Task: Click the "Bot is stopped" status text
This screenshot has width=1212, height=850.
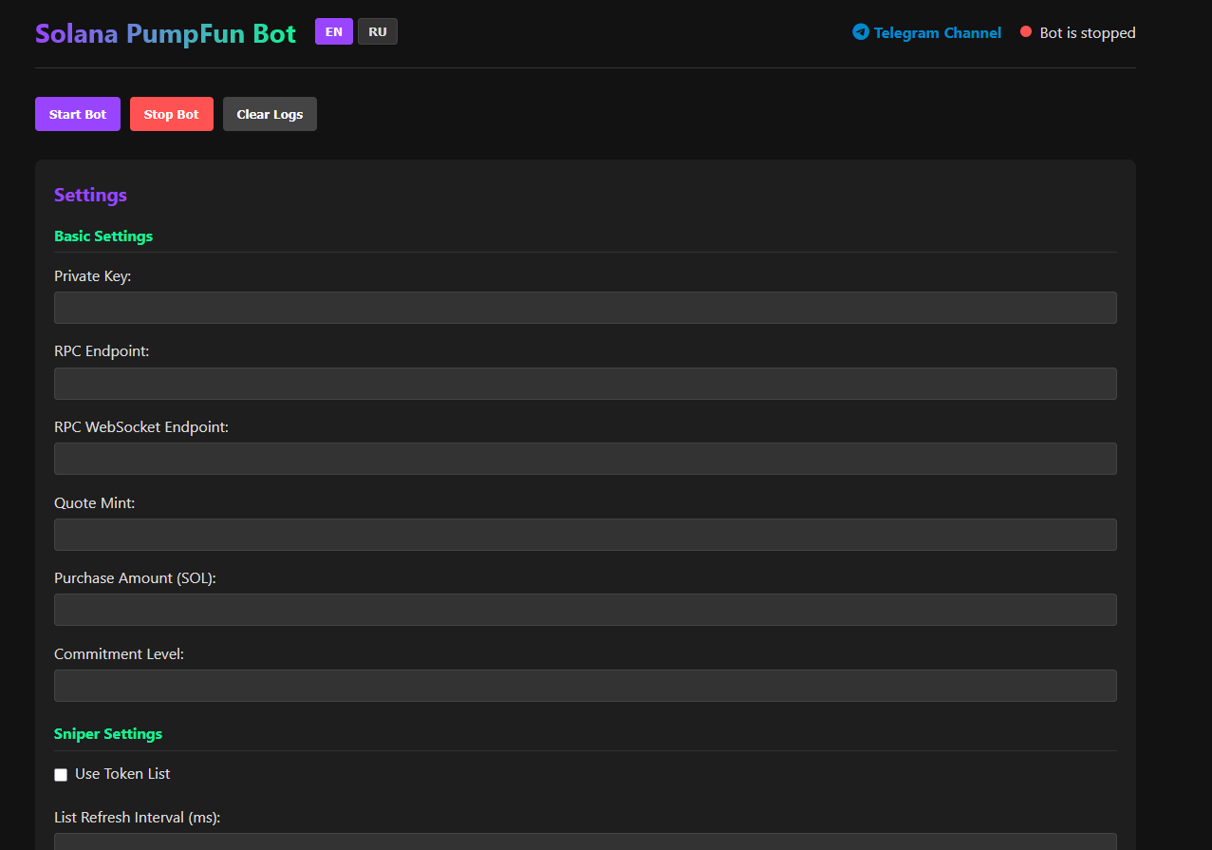Action: click(x=1088, y=32)
